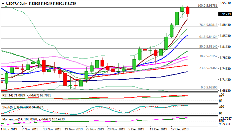Click the last red candlestick on the chart

pyautogui.click(x=187, y=11)
